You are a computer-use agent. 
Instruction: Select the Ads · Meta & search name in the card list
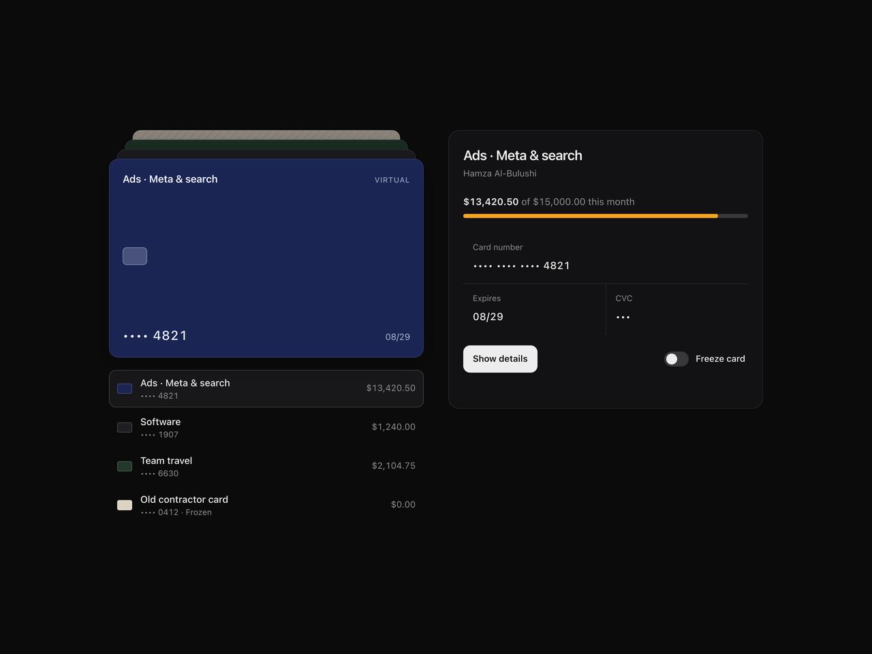185,383
